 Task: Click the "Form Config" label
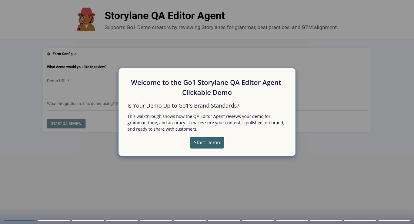point(62,54)
